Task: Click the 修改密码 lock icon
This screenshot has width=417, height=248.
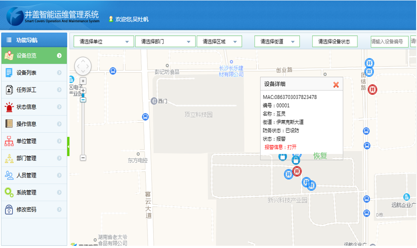Action: pos(9,209)
